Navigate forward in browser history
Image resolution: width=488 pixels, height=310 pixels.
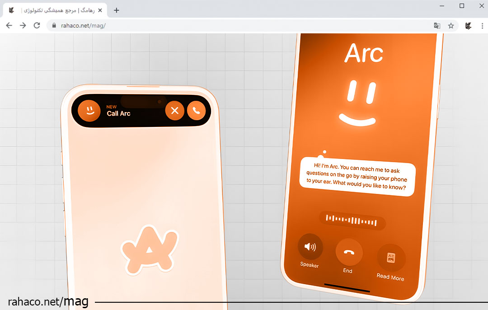point(23,26)
